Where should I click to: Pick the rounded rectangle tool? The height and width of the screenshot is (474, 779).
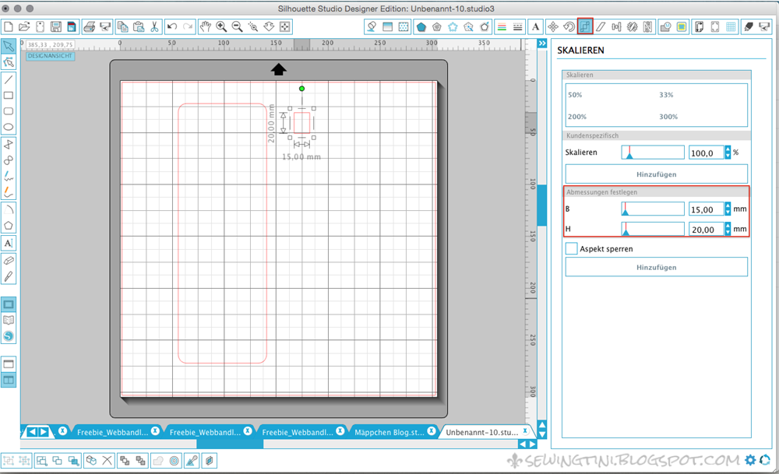click(x=9, y=111)
